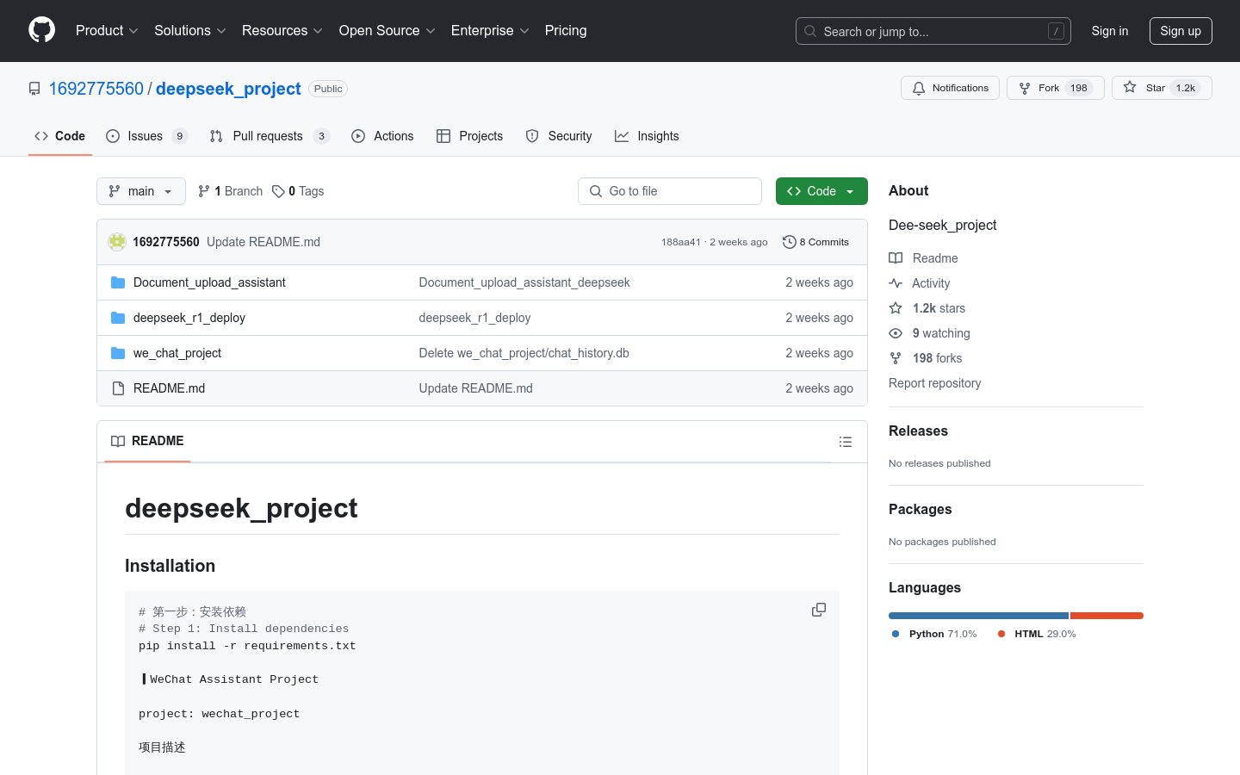Switch to the Issues tab
Image resolution: width=1240 pixels, height=775 pixels.
tap(146, 136)
